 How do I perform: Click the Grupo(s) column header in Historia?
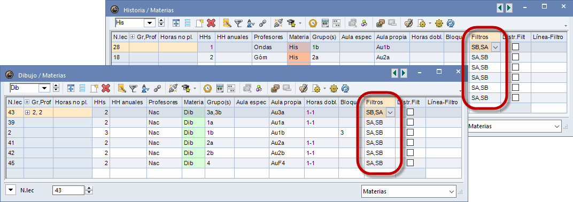pos(324,37)
